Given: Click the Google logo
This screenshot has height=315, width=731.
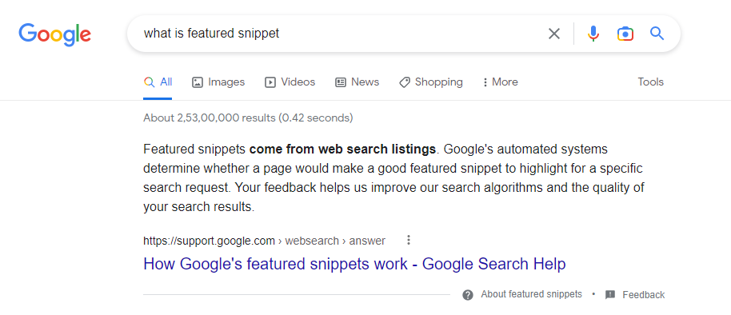Looking at the screenshot, I should pos(55,35).
